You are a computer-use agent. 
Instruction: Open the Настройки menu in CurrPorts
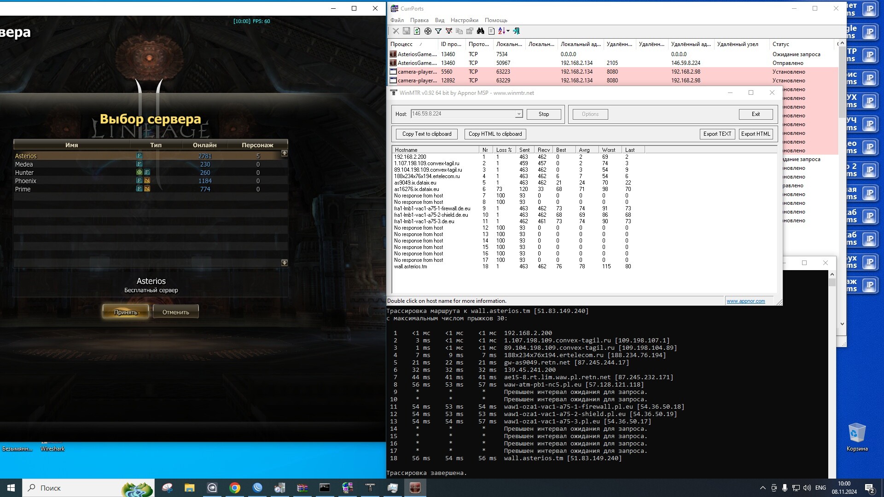[464, 20]
